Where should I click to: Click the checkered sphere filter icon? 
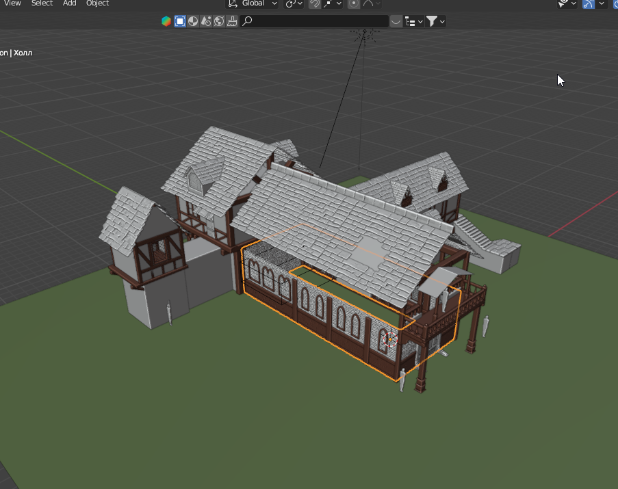point(193,21)
